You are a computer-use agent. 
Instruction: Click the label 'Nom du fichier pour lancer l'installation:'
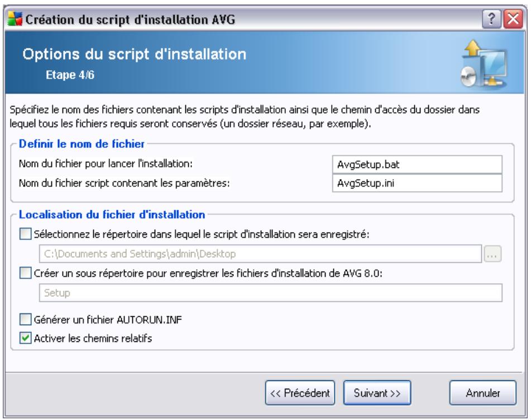[106, 163]
